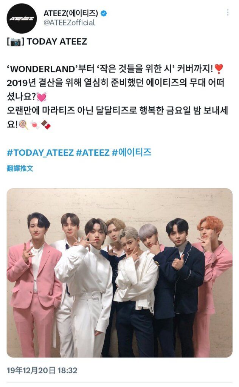Screen dimensions: 239x387
Task: Click the tweet timestamp 19年12月20日 18:32
Action: click(42, 370)
